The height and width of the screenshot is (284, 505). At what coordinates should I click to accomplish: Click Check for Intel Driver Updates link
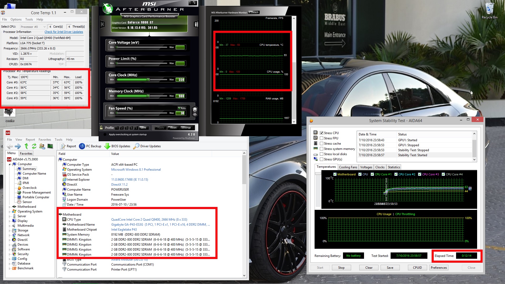coord(64,32)
